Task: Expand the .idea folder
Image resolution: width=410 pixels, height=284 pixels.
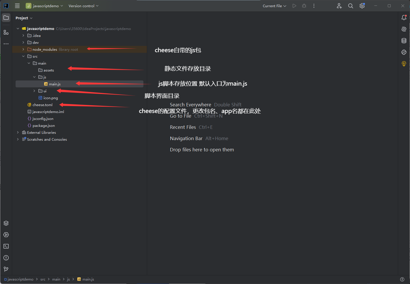Action: tap(23, 35)
